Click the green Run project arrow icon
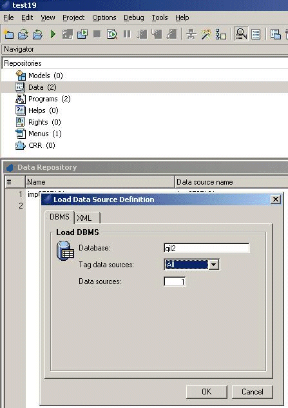The height and width of the screenshot is (408, 288). click(x=53, y=34)
